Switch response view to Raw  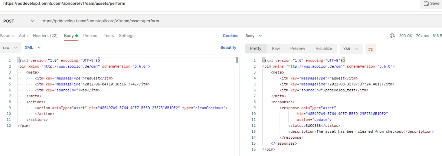[x=276, y=48]
